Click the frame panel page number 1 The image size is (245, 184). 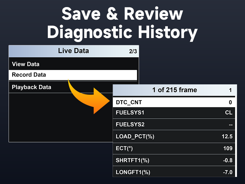tap(230, 90)
